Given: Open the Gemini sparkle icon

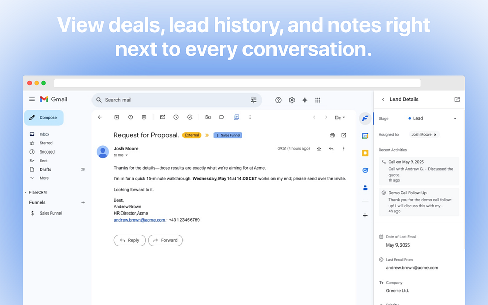Looking at the screenshot, I should click(x=304, y=100).
